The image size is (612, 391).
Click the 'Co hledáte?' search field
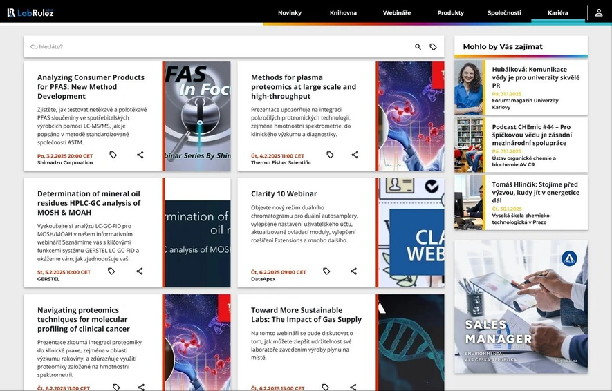219,47
